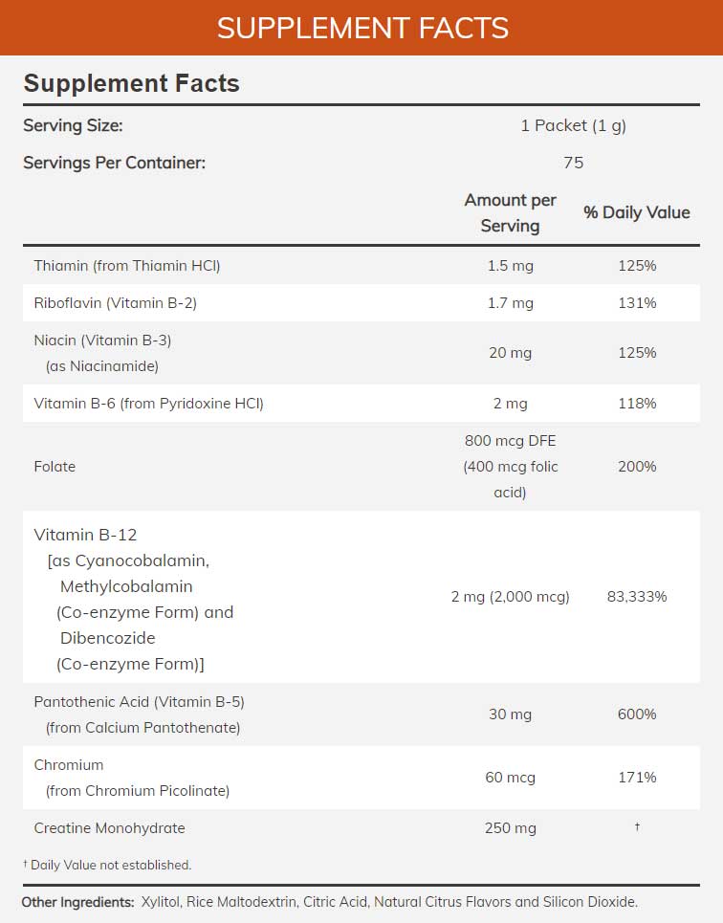Click the Amount per Serving column header

(x=510, y=212)
